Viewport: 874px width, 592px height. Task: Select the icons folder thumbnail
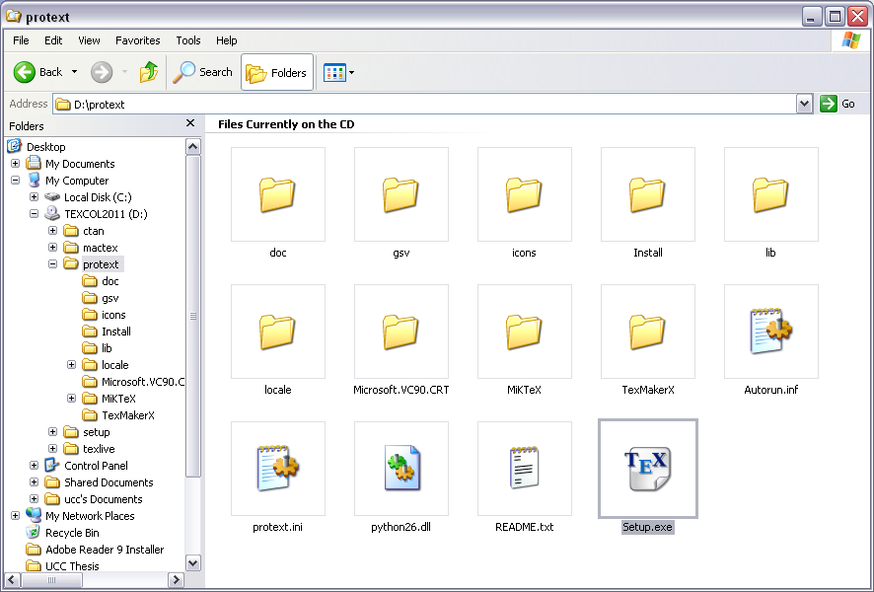525,194
